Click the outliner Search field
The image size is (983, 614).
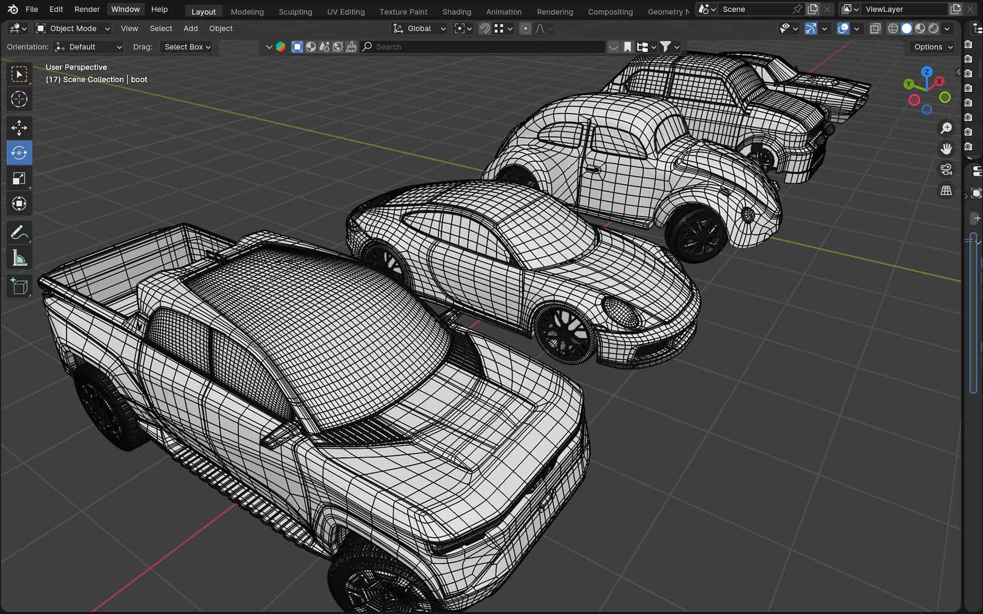[x=481, y=47]
